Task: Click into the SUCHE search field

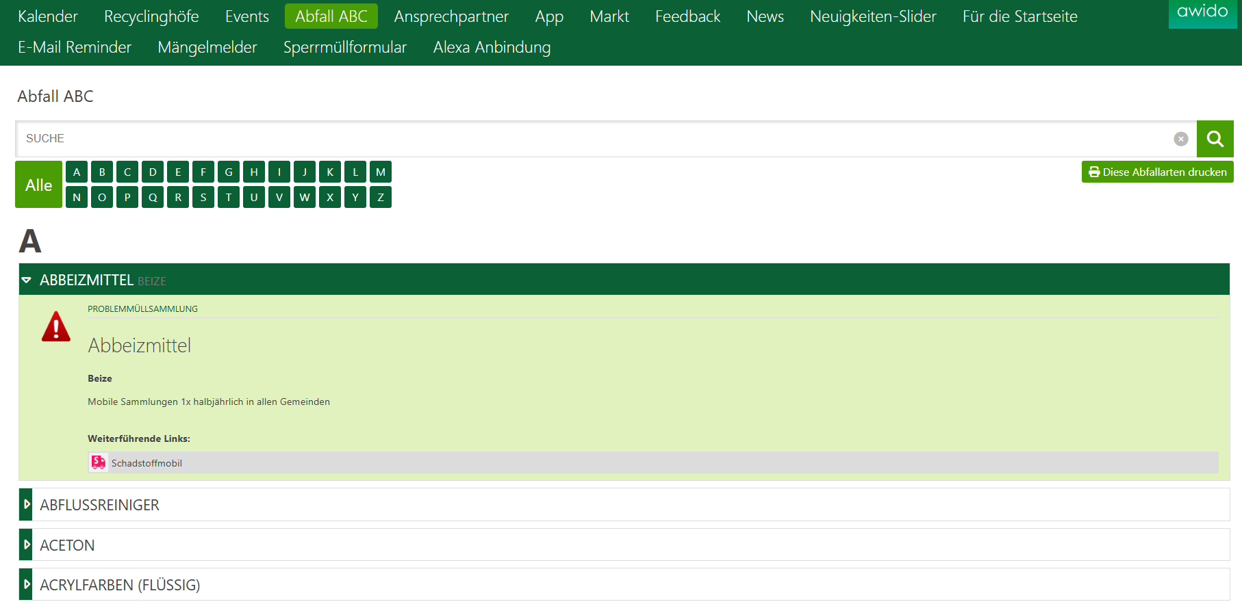Action: tap(589, 139)
